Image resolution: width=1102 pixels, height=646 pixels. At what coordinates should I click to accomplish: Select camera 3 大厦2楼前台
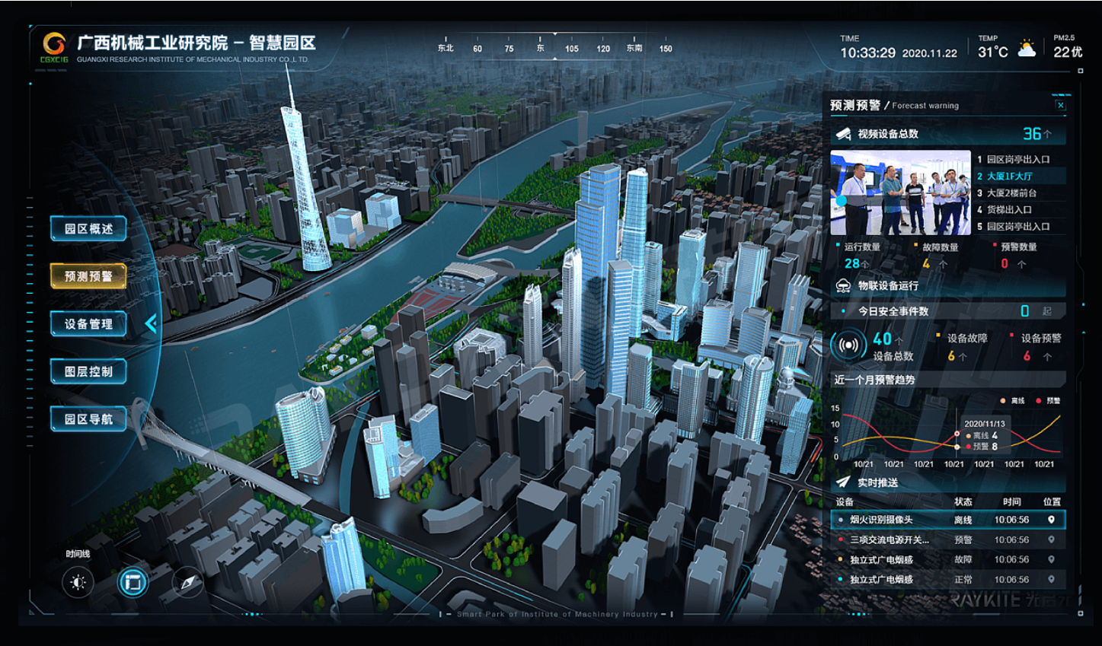pos(1021,193)
